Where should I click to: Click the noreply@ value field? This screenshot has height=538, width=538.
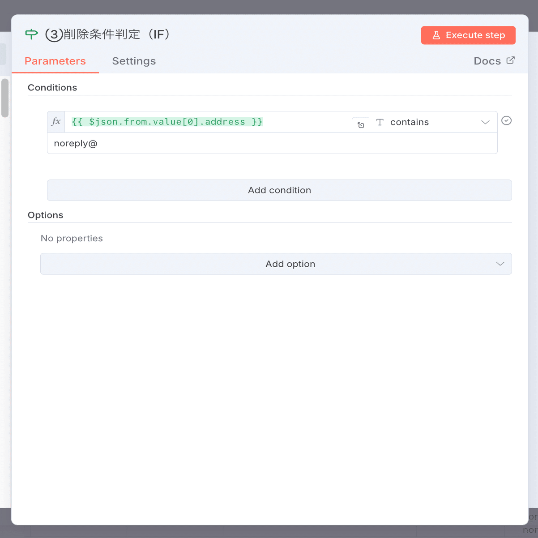click(x=272, y=143)
